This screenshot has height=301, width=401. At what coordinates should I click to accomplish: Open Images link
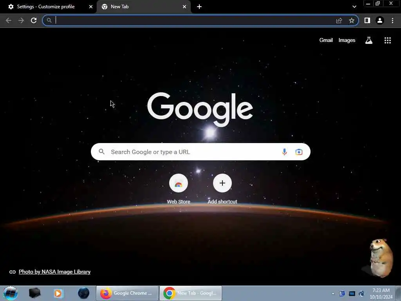click(347, 40)
